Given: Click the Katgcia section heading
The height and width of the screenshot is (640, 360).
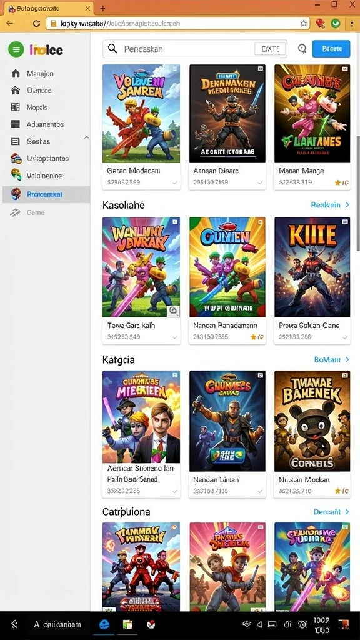Looking at the screenshot, I should tap(119, 359).
